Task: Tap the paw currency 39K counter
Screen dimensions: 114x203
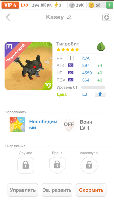Action: pos(76,5)
